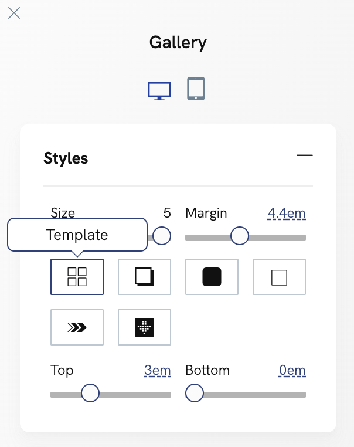354x447 pixels.
Task: Select the dotted down arrow option
Action: [x=144, y=327]
